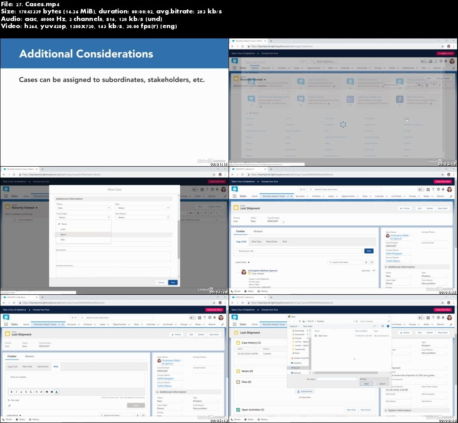Tick the select-all checkbox beside Case Number in 00:03:28 frame
Screen dimensions: 458x423
tap(14, 220)
